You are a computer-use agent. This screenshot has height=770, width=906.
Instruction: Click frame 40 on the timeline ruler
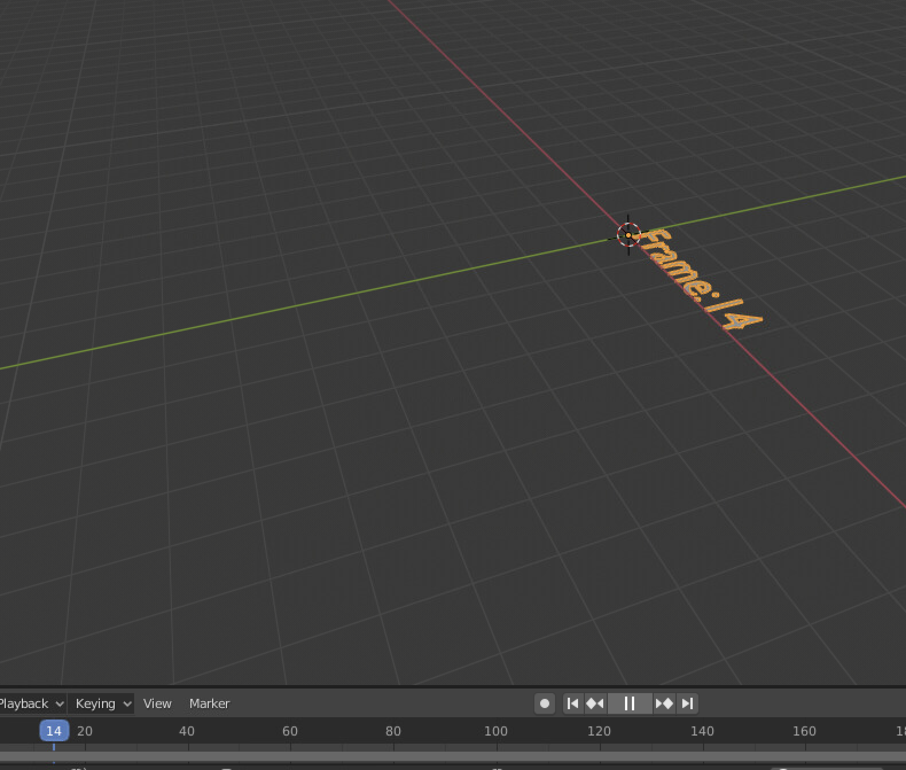(187, 731)
